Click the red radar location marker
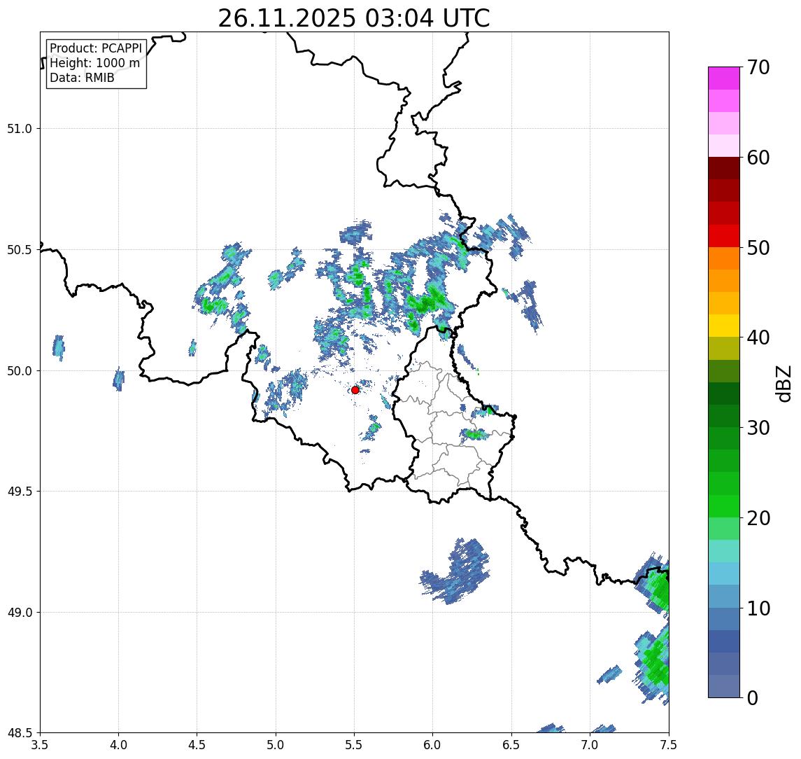This screenshot has width=801, height=759. (355, 390)
